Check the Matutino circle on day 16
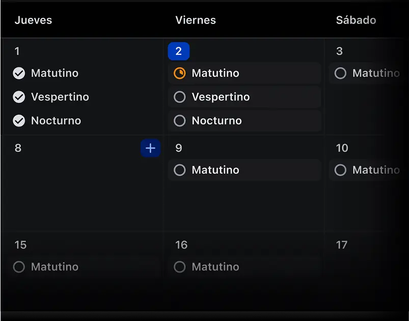 point(180,267)
